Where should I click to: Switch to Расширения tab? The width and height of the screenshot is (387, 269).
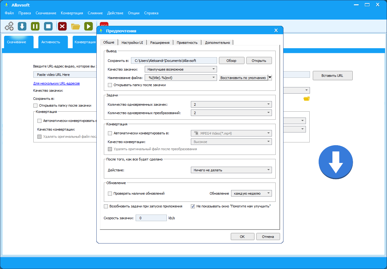click(160, 43)
